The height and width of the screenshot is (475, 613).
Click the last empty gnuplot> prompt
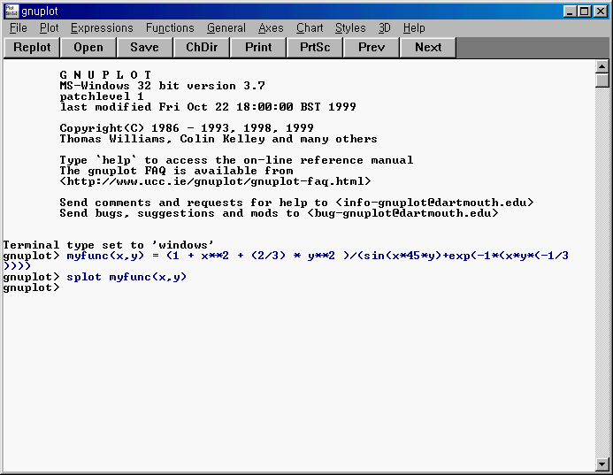tap(31, 287)
